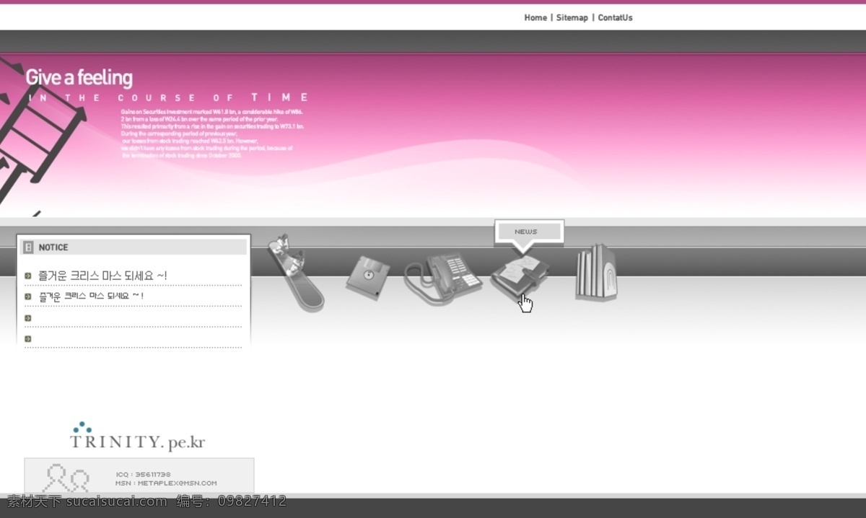Open the second Korean notice item
The width and height of the screenshot is (866, 518).
tap(91, 296)
